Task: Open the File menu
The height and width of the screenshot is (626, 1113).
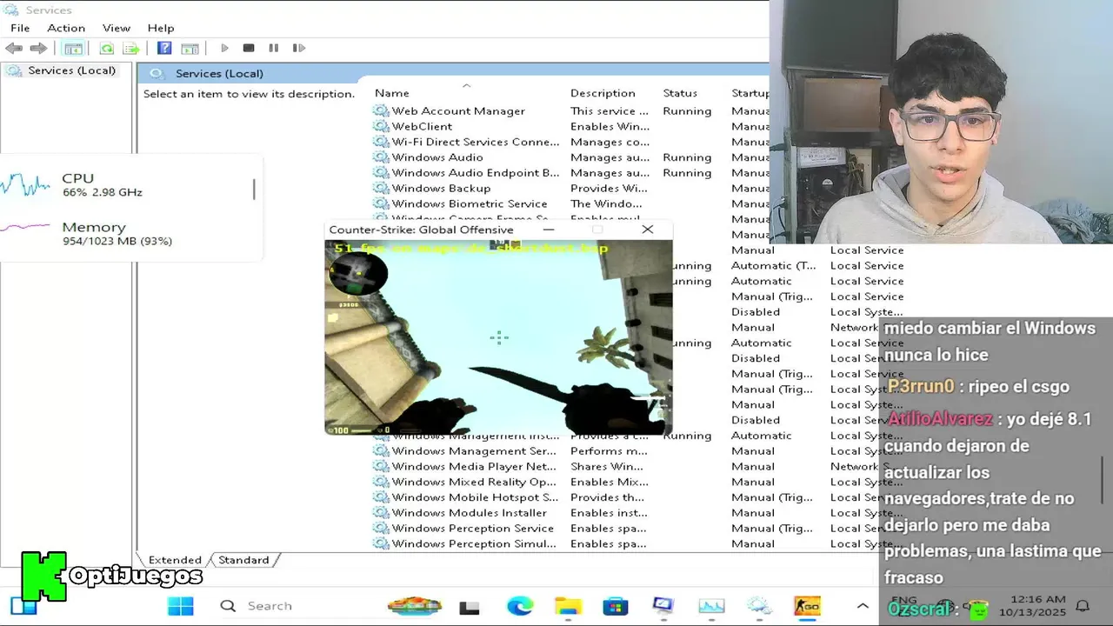Action: point(20,28)
